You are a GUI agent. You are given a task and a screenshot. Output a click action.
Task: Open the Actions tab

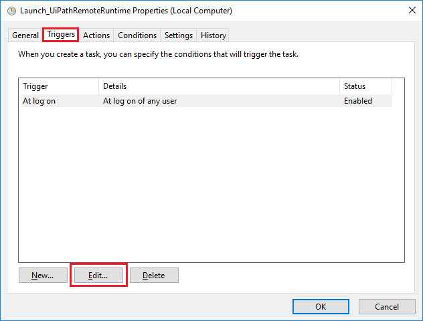[x=96, y=35]
